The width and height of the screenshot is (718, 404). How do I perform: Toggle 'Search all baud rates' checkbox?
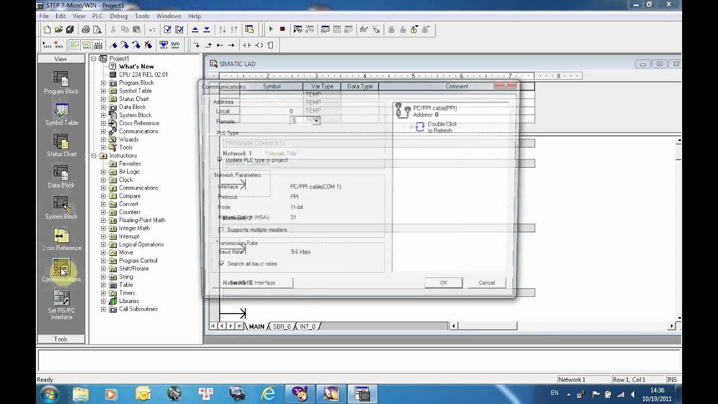point(222,264)
